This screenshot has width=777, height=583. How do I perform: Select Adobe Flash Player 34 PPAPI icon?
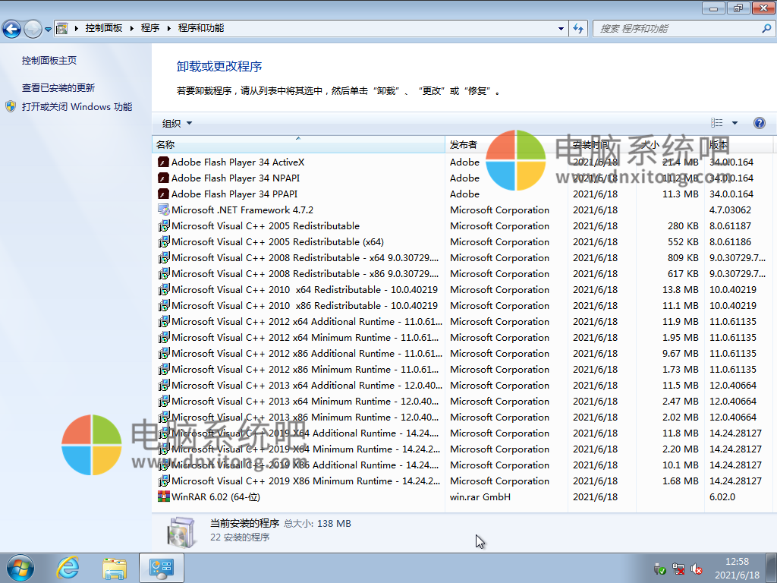pos(164,194)
